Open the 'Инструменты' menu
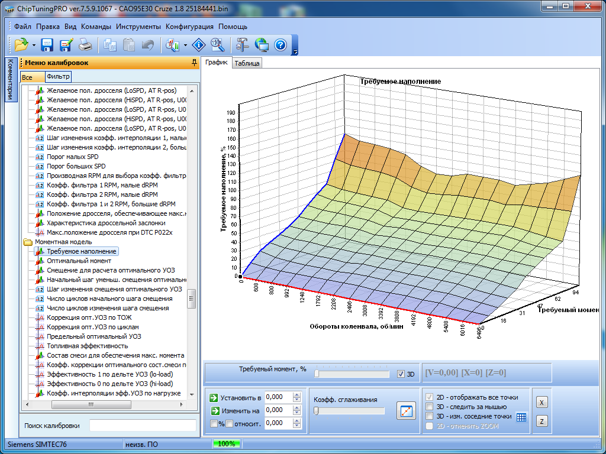 click(x=138, y=27)
